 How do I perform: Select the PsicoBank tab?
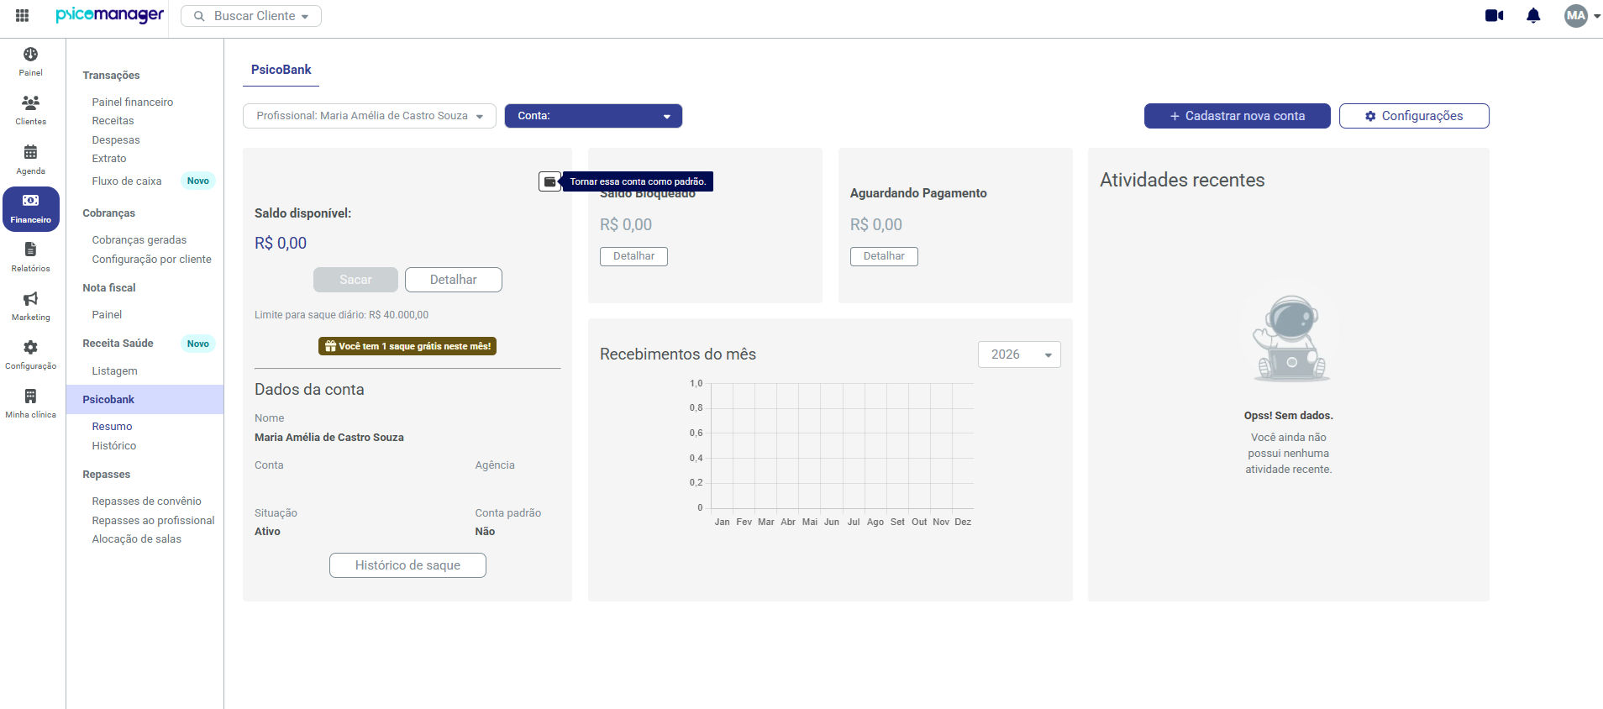coord(281,70)
